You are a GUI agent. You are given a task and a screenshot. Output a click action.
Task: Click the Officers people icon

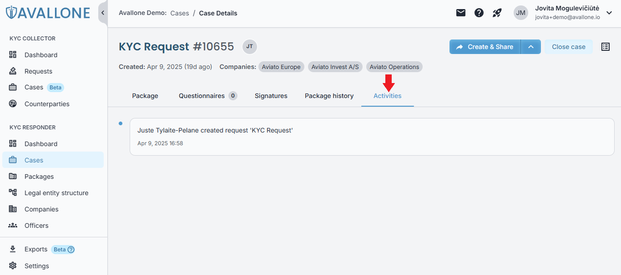[13, 226]
